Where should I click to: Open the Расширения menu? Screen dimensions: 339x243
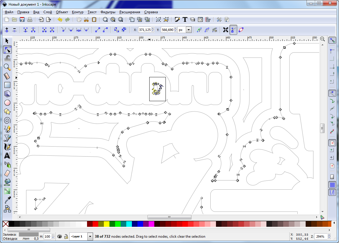tap(130, 12)
